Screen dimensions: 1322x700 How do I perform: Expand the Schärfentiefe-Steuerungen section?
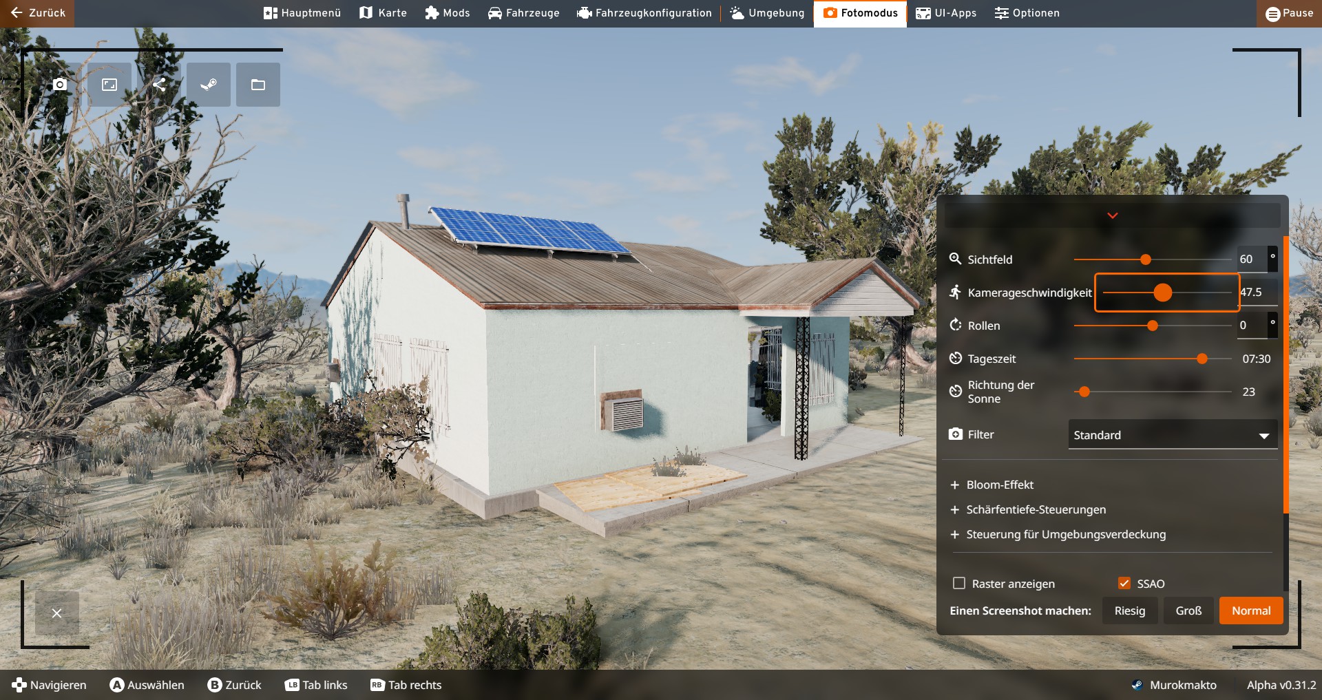(x=1028, y=509)
